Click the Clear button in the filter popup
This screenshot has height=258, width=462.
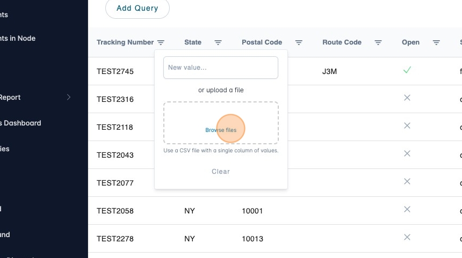pyautogui.click(x=221, y=172)
